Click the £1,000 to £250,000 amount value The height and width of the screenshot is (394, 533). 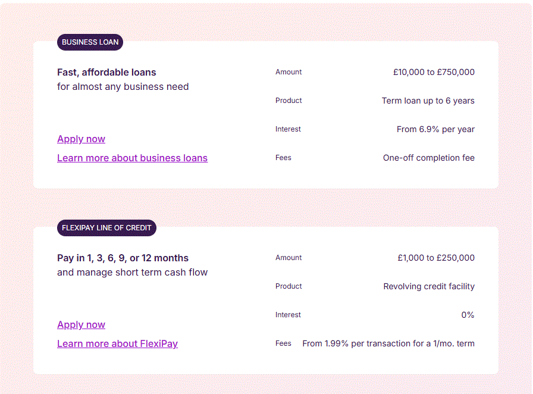tap(436, 258)
